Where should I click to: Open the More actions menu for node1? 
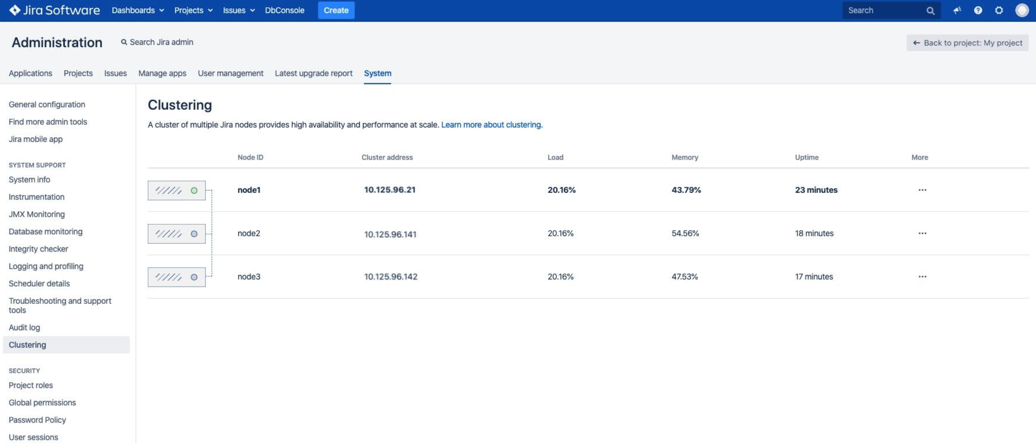[922, 190]
